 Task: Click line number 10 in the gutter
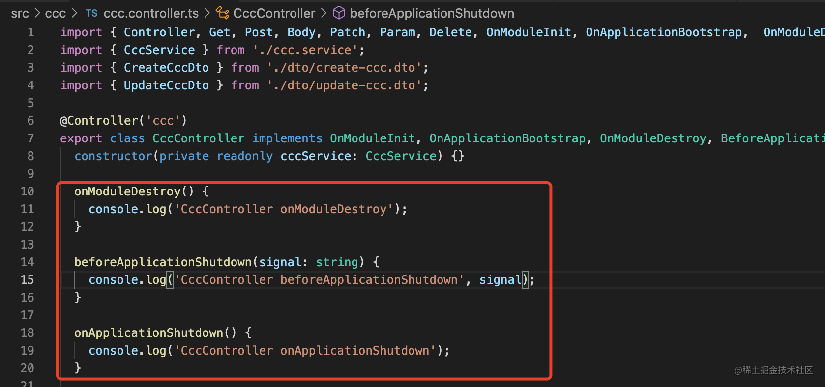(28, 192)
